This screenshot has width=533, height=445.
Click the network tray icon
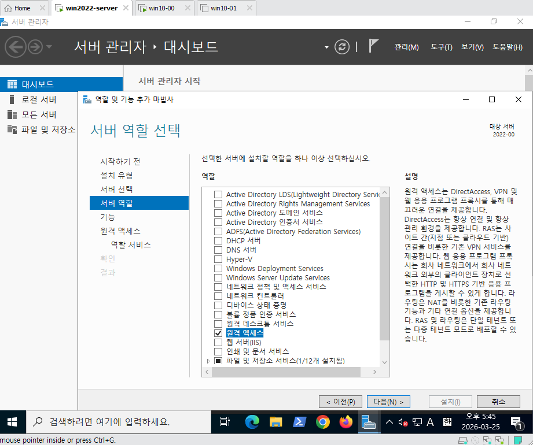417,422
